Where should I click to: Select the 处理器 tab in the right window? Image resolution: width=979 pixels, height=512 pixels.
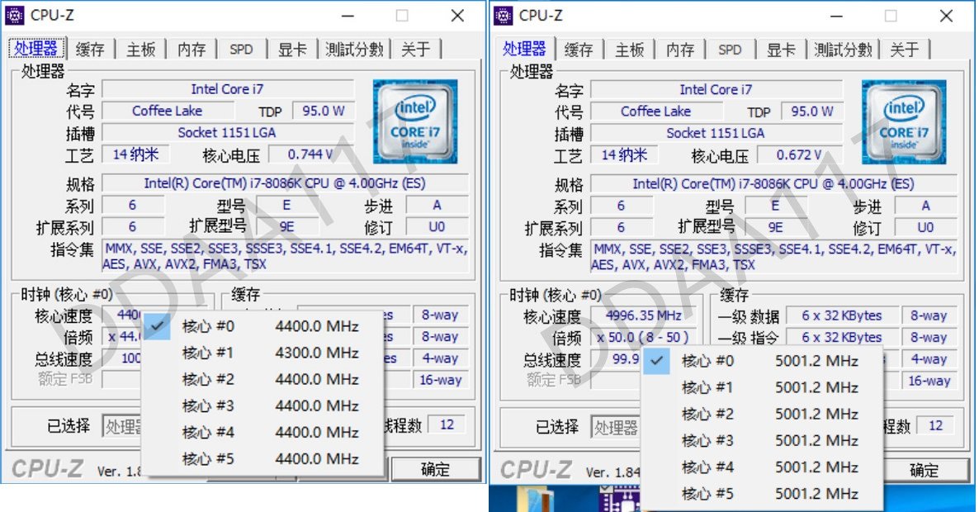[524, 49]
